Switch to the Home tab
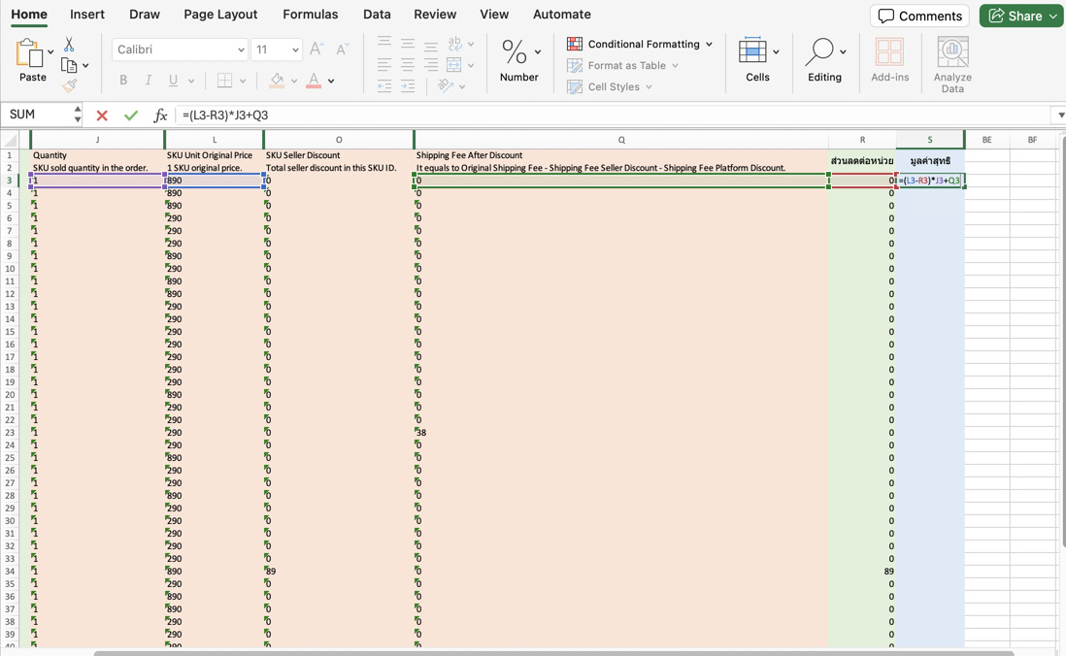1066x656 pixels. (x=29, y=15)
